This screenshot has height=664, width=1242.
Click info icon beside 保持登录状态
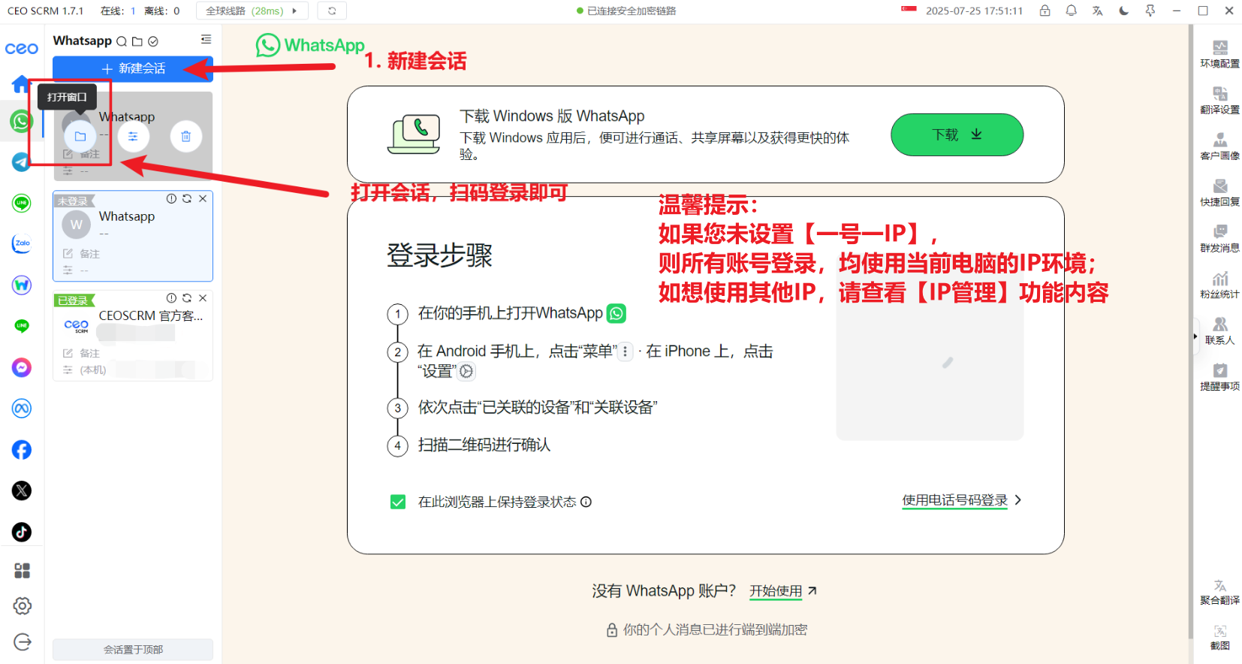[x=586, y=502]
